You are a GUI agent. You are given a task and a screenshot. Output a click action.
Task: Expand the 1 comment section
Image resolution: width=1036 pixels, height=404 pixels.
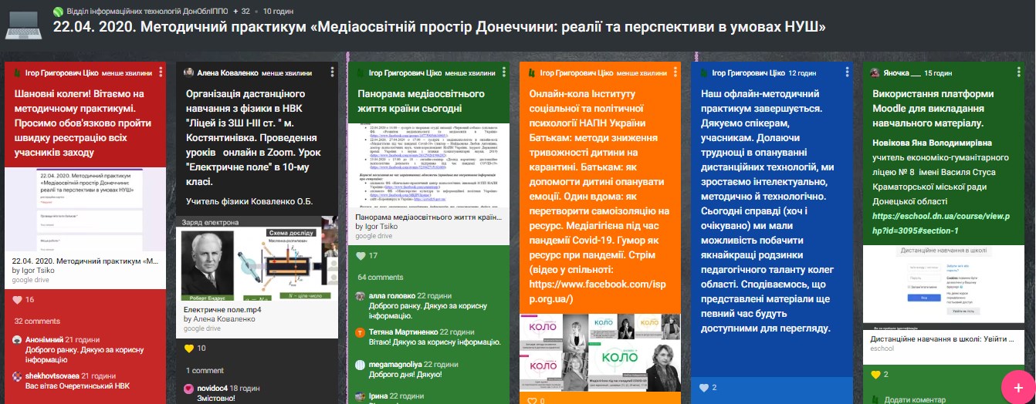pyautogui.click(x=205, y=370)
